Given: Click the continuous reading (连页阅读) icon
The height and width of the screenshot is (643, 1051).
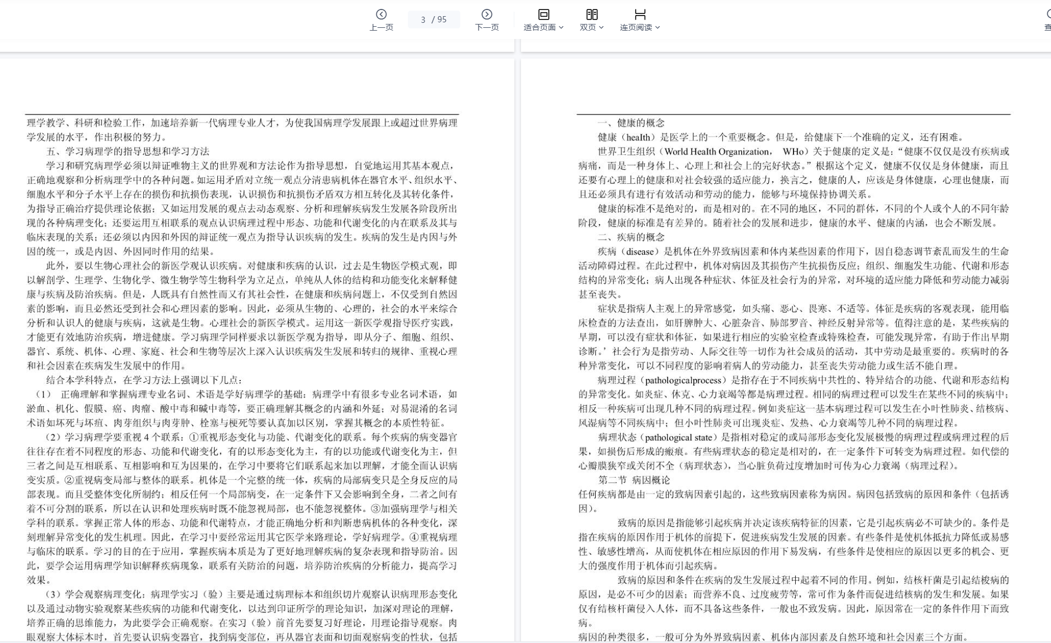Looking at the screenshot, I should tap(640, 14).
